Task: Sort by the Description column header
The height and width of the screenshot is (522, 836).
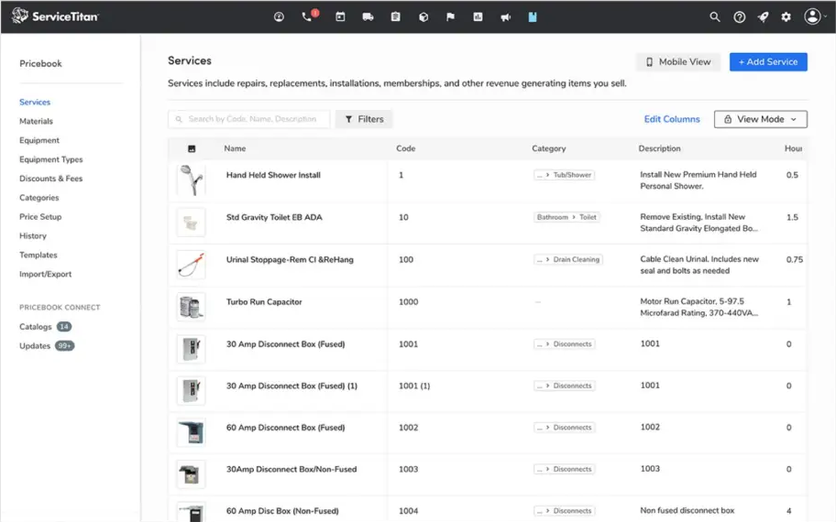Action: point(659,148)
